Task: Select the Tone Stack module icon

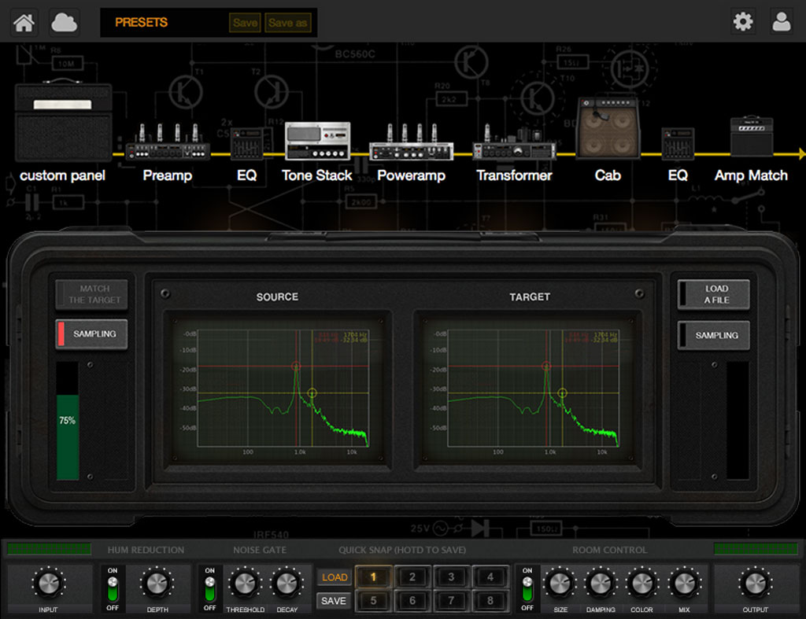Action: coord(316,142)
